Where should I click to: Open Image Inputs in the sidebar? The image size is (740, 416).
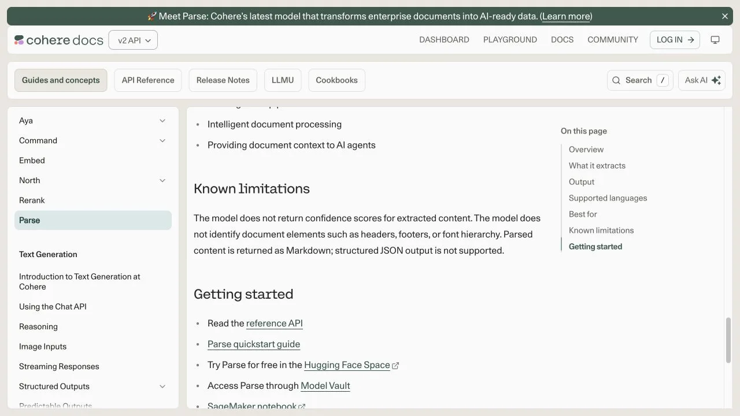pos(93,347)
